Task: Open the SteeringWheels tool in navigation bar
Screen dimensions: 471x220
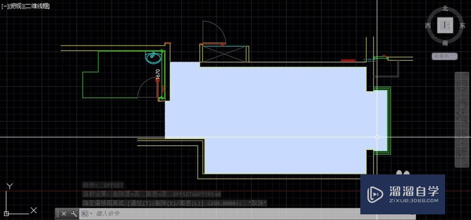Action: pos(463,86)
